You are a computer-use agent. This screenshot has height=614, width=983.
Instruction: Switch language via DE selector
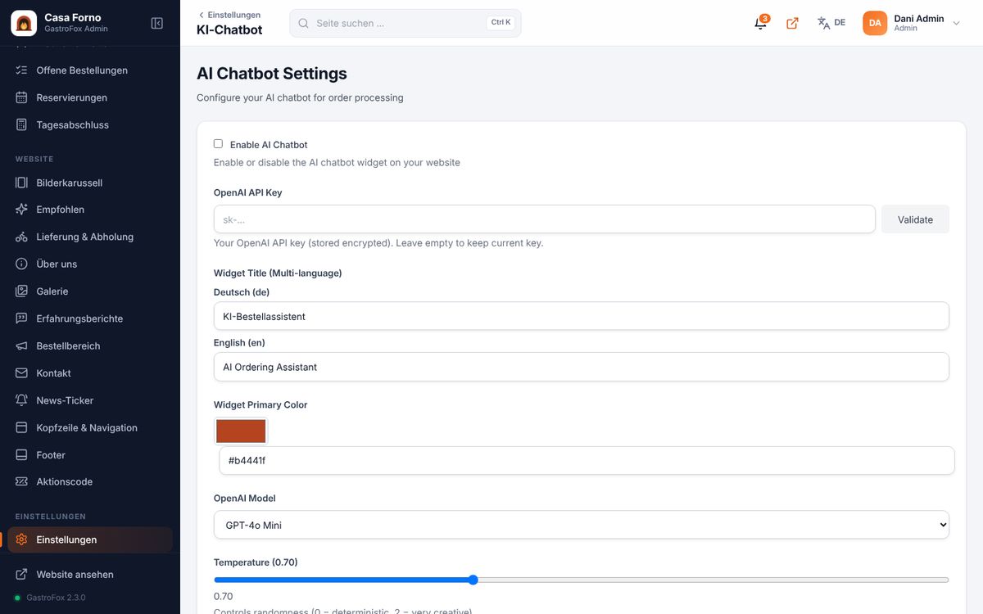coord(831,23)
